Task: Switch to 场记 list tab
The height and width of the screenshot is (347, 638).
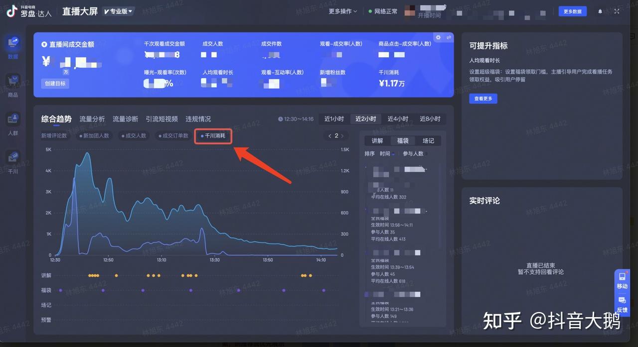Action: [x=428, y=141]
